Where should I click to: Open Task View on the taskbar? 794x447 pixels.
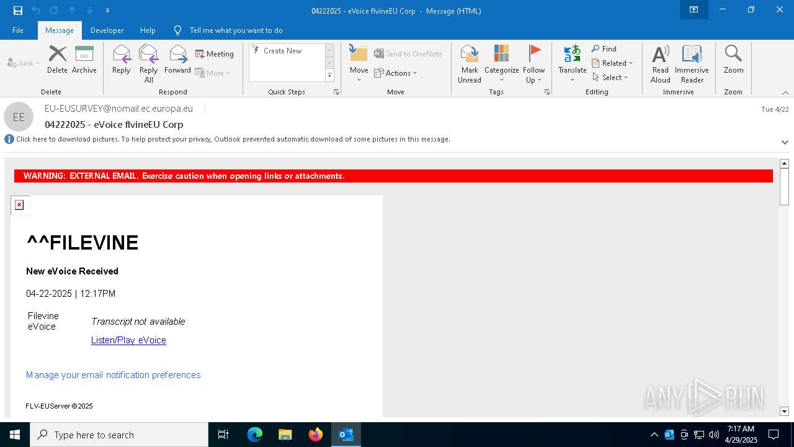[x=223, y=435]
